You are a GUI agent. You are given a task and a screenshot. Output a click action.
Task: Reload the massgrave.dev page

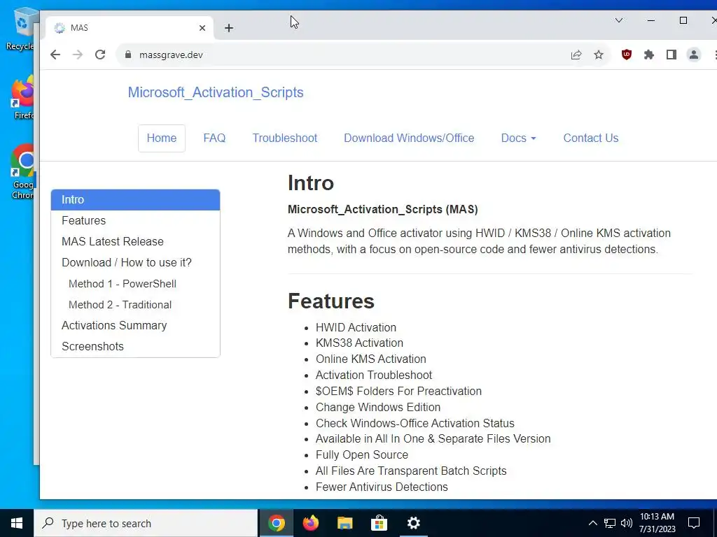(x=100, y=55)
